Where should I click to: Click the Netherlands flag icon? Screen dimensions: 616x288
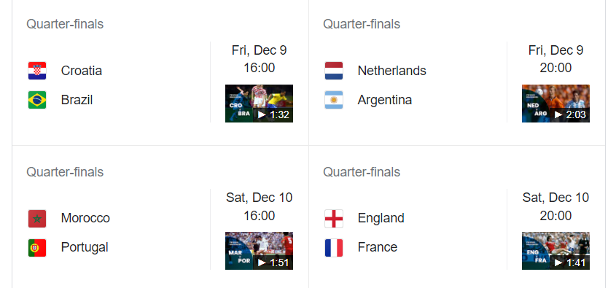click(334, 71)
